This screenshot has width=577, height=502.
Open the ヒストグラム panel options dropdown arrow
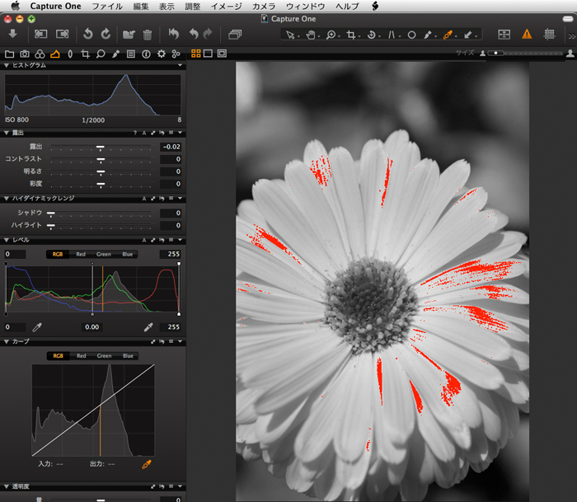[x=180, y=65]
